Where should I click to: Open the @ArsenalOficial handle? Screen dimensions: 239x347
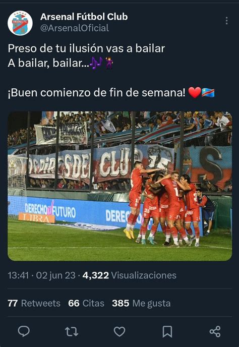(75, 28)
